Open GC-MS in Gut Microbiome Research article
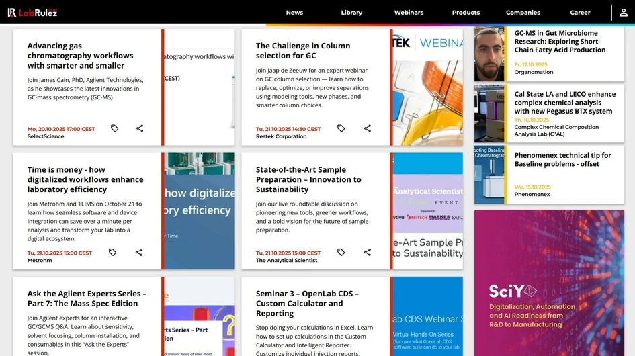This screenshot has height=356, width=635. coord(560,42)
